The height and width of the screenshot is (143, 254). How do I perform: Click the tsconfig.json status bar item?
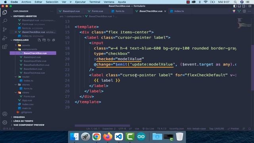pyautogui.click(x=177, y=129)
